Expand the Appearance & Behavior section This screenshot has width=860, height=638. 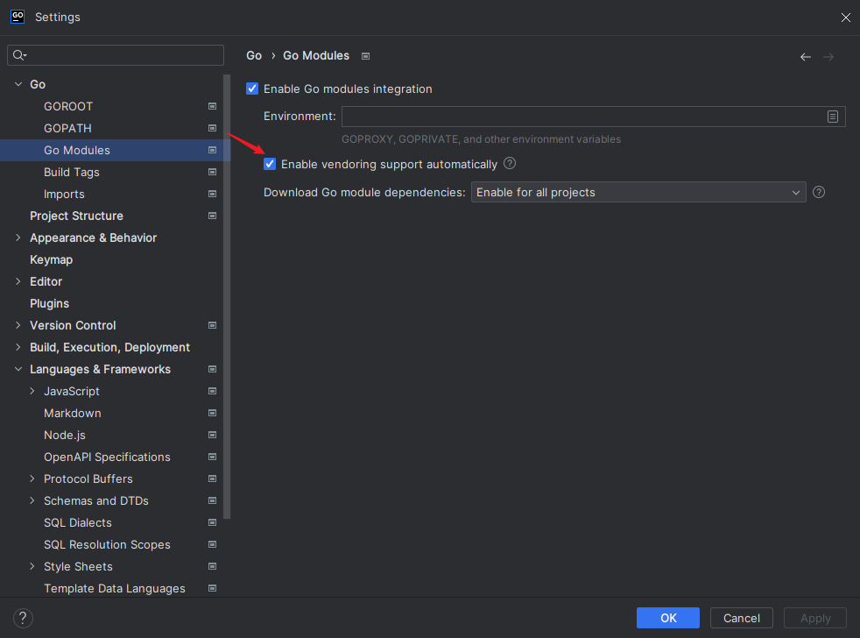[x=18, y=237]
